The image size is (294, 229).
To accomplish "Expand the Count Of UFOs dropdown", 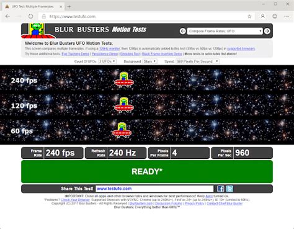I will point(107,61).
